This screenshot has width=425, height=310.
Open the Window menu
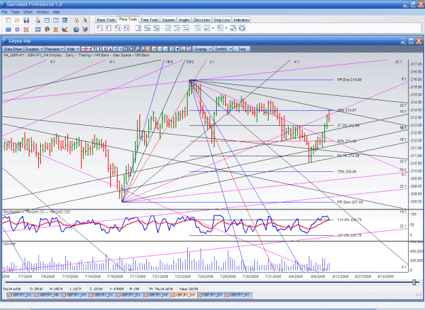(43, 12)
